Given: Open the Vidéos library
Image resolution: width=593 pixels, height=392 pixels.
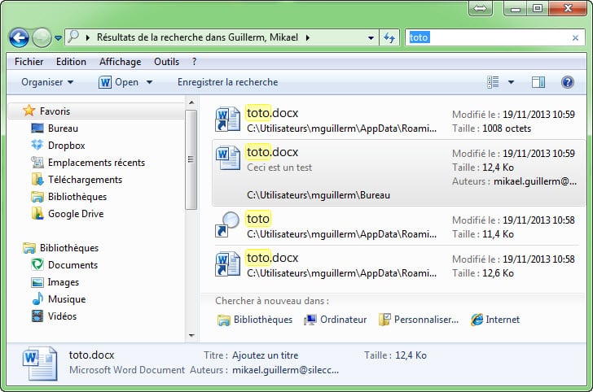Looking at the screenshot, I should tap(62, 316).
